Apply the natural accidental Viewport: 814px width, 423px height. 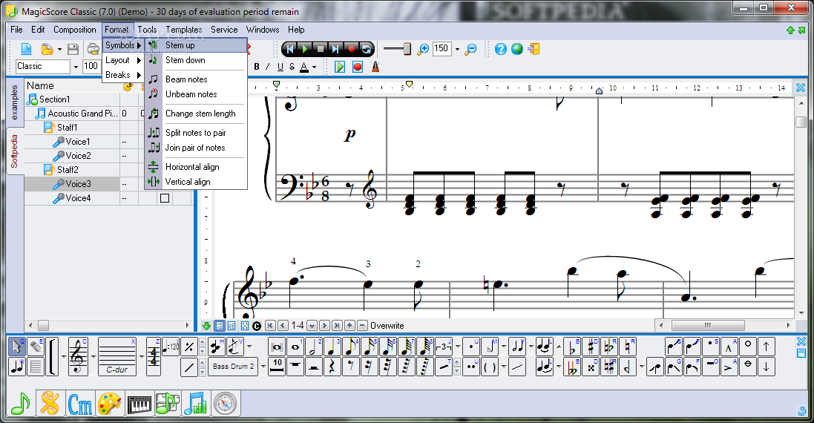click(x=628, y=346)
